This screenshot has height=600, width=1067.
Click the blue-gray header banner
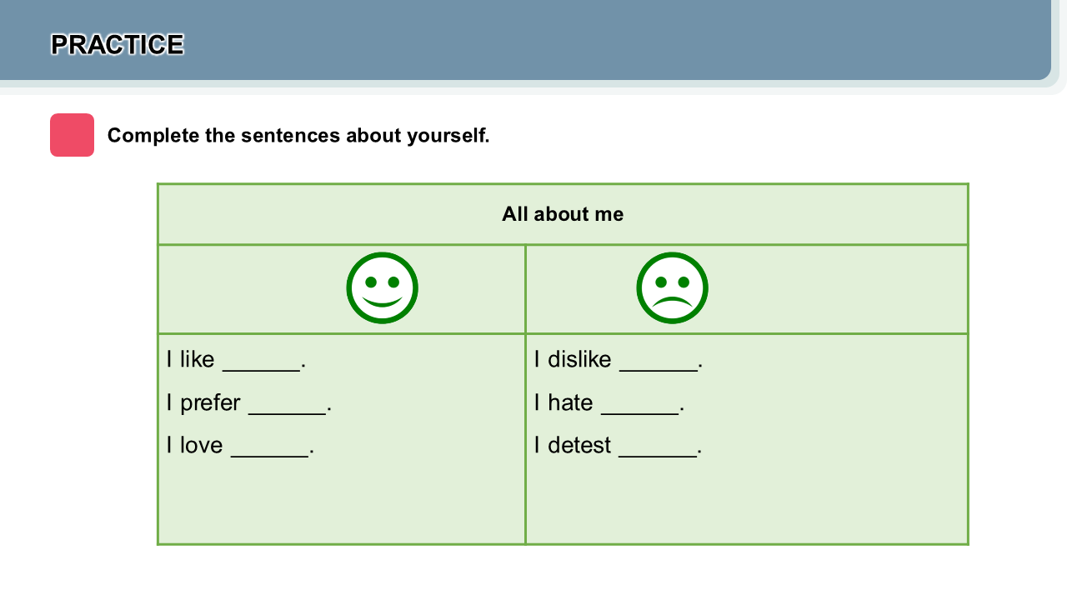525,40
